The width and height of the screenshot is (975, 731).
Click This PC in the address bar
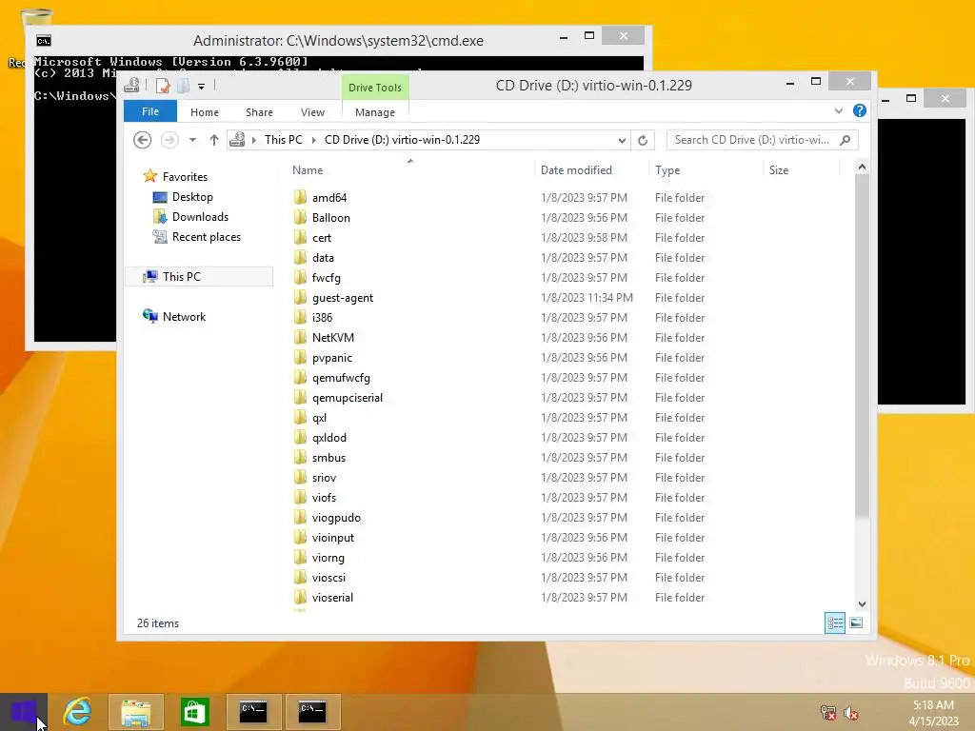(x=284, y=140)
